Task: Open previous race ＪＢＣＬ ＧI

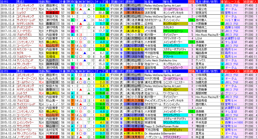Action: 231,82
